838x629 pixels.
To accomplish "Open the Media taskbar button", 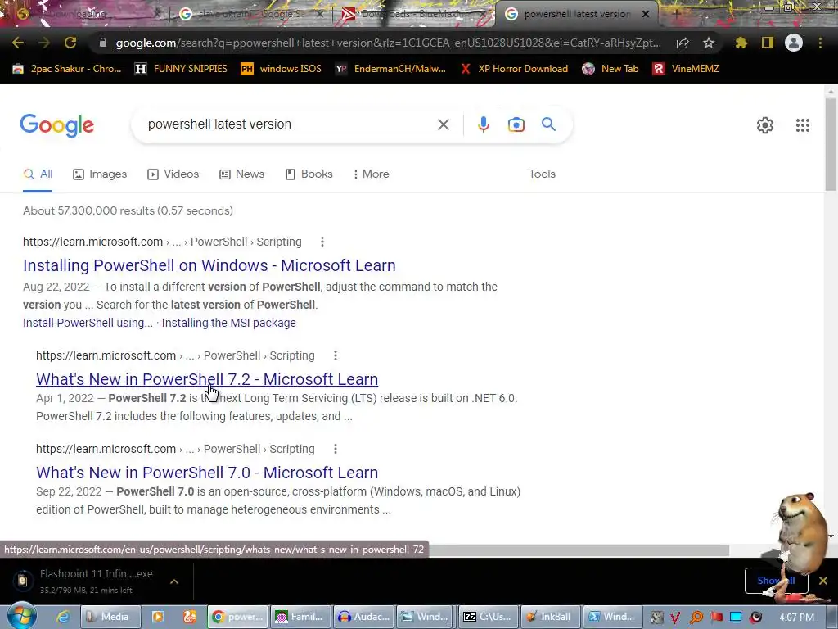I will [x=110, y=617].
